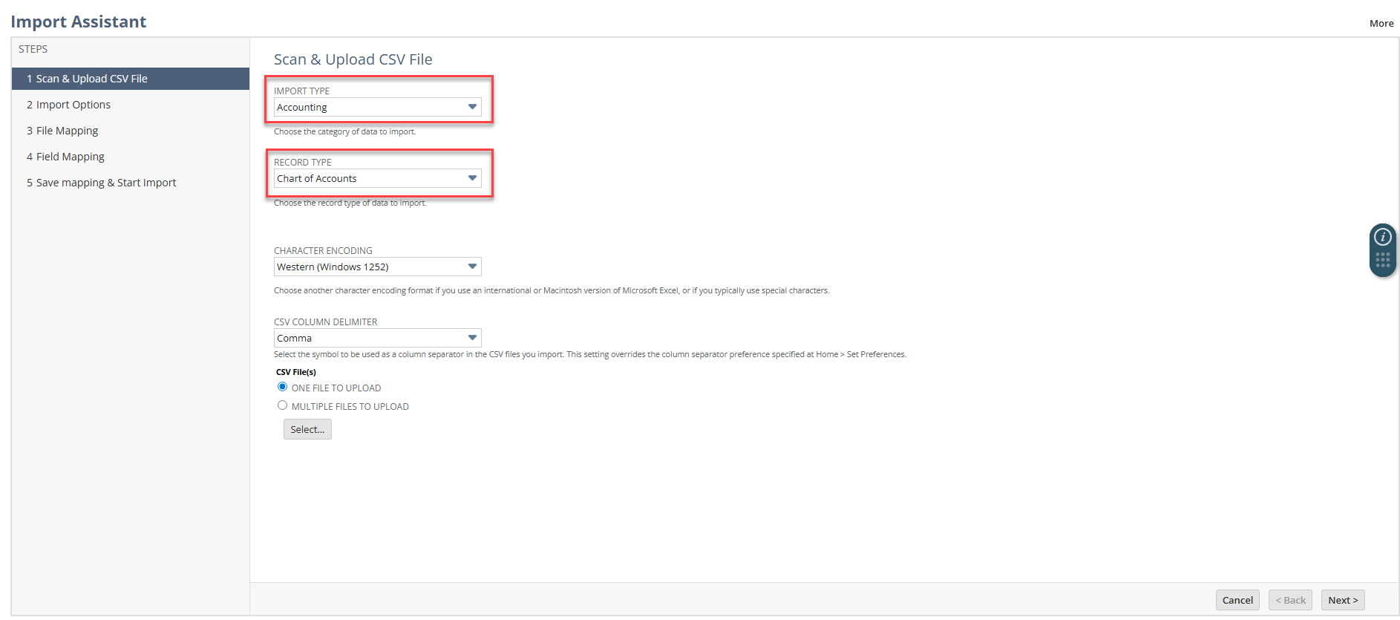Click the Cancel button
This screenshot has height=620, width=1400.
[1237, 600]
